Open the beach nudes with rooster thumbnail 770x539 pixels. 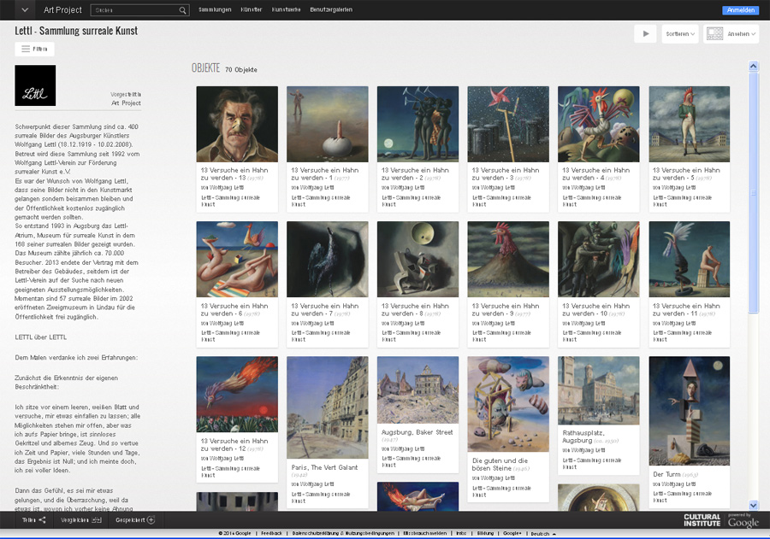(237, 259)
